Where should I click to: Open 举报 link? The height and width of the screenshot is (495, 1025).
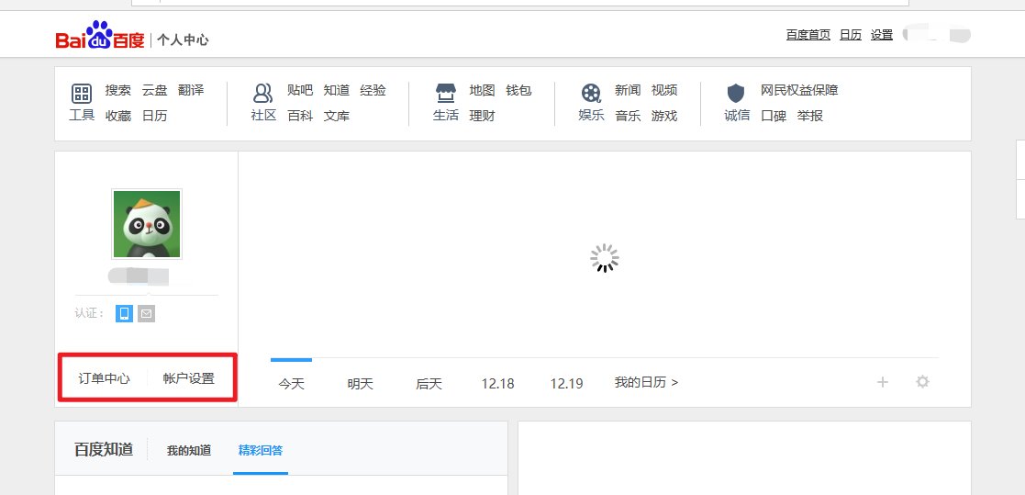(810, 116)
